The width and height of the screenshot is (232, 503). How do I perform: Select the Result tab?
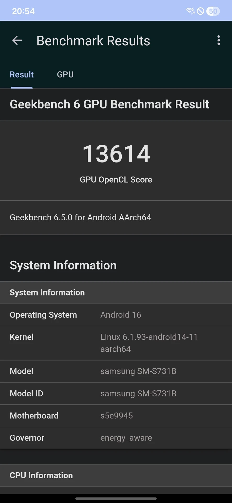22,75
